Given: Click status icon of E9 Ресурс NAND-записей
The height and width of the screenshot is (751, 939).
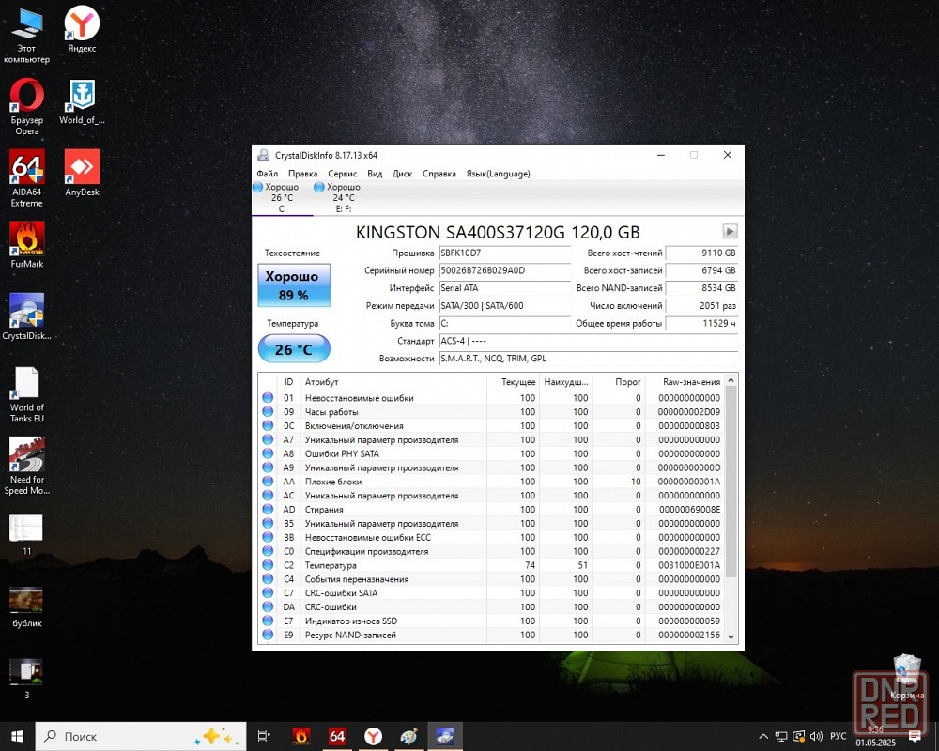Looking at the screenshot, I should pyautogui.click(x=268, y=635).
